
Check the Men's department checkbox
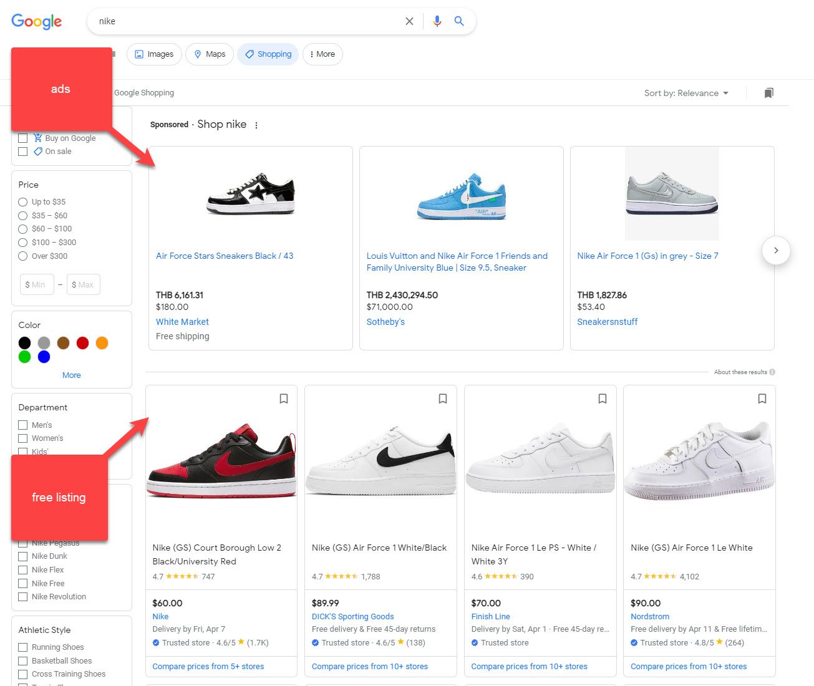[x=23, y=425]
